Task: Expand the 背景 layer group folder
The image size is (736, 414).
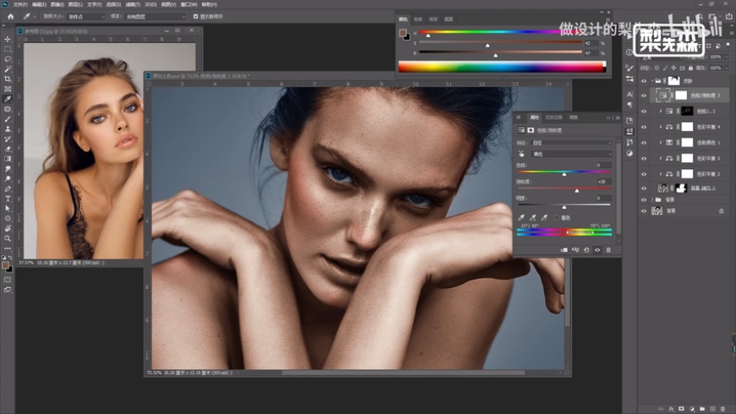Action: click(652, 199)
